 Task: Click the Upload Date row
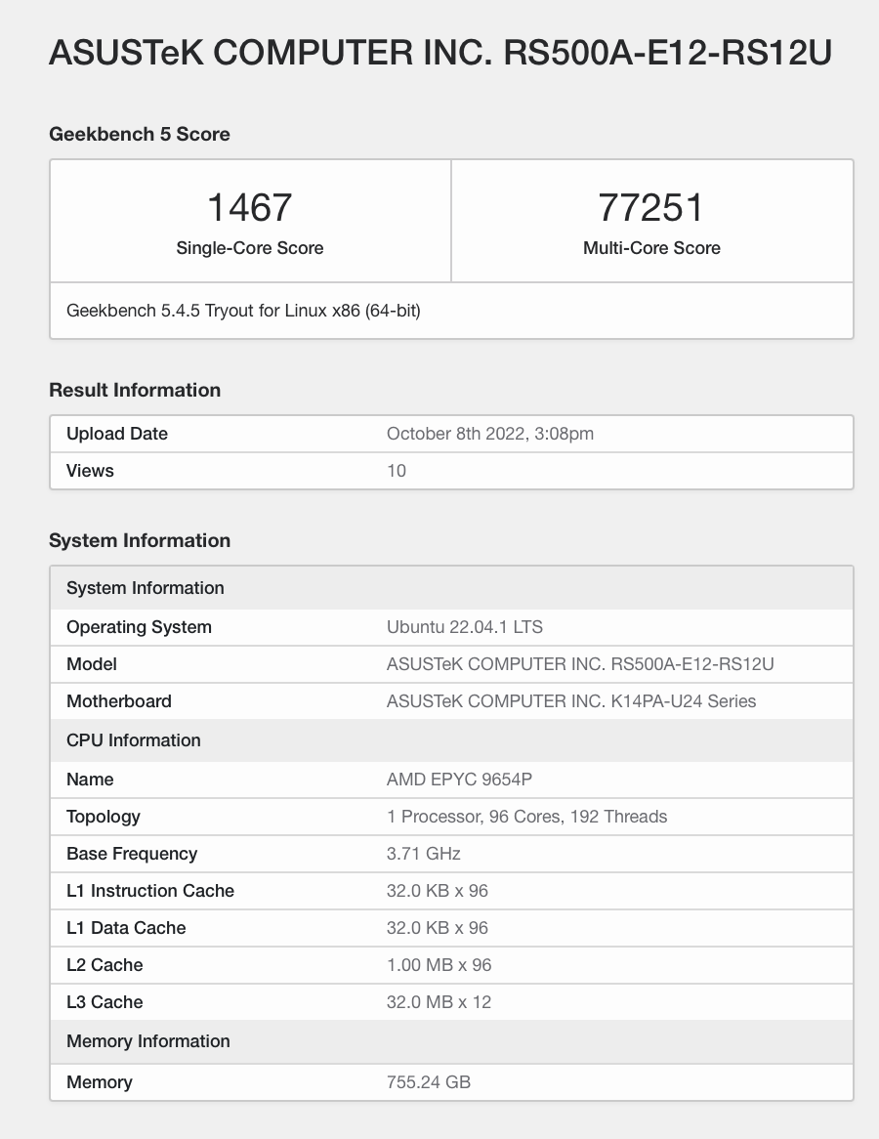click(114, 433)
